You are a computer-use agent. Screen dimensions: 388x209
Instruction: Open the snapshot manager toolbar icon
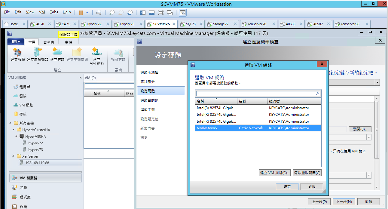coord(130,12)
